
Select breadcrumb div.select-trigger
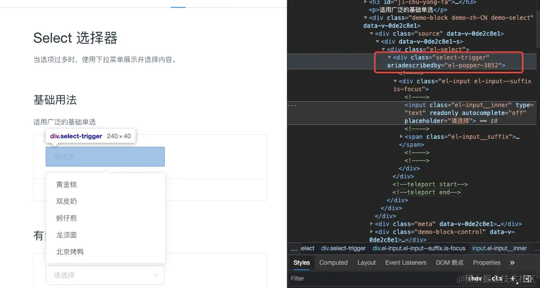[x=343, y=248]
